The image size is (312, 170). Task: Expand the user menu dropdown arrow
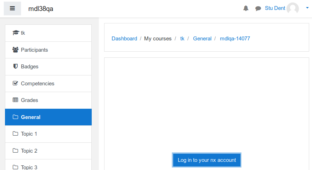point(307,8)
